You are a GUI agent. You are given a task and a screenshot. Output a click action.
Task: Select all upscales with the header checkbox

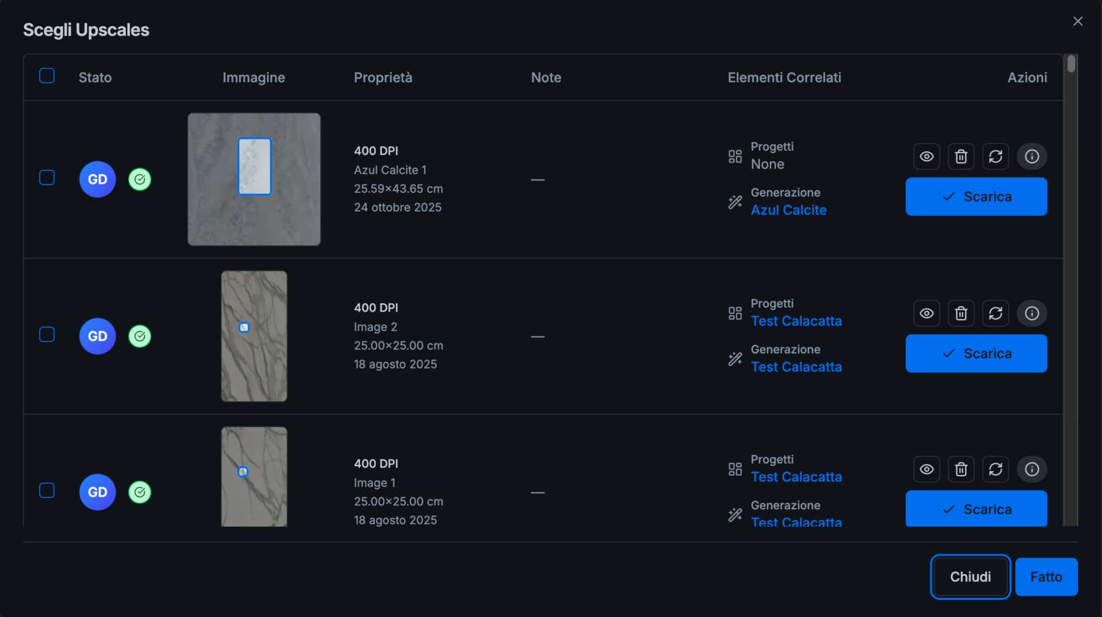click(47, 75)
